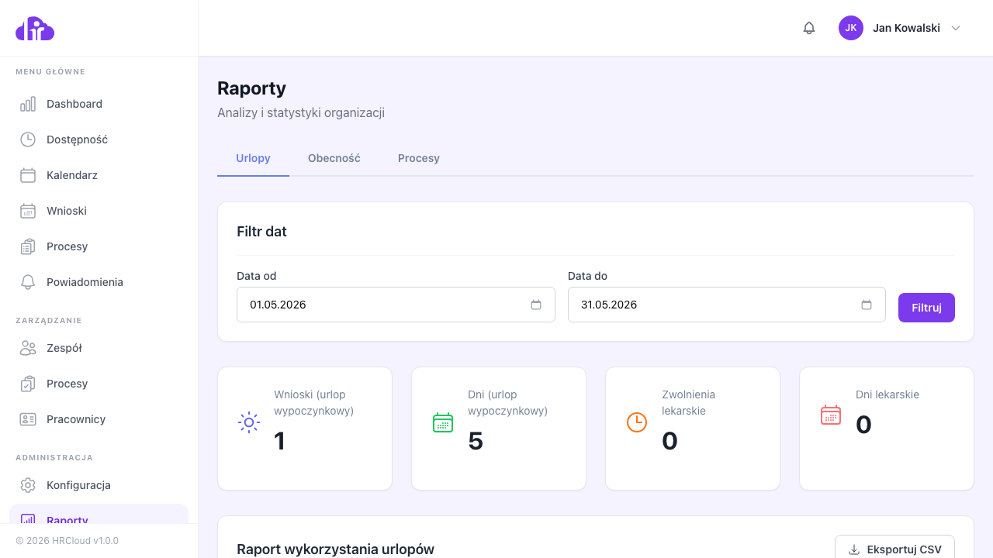Screen dimensions: 993x558
Task: Click the red calendar icon on Dni lekarskie
Action: tap(831, 415)
